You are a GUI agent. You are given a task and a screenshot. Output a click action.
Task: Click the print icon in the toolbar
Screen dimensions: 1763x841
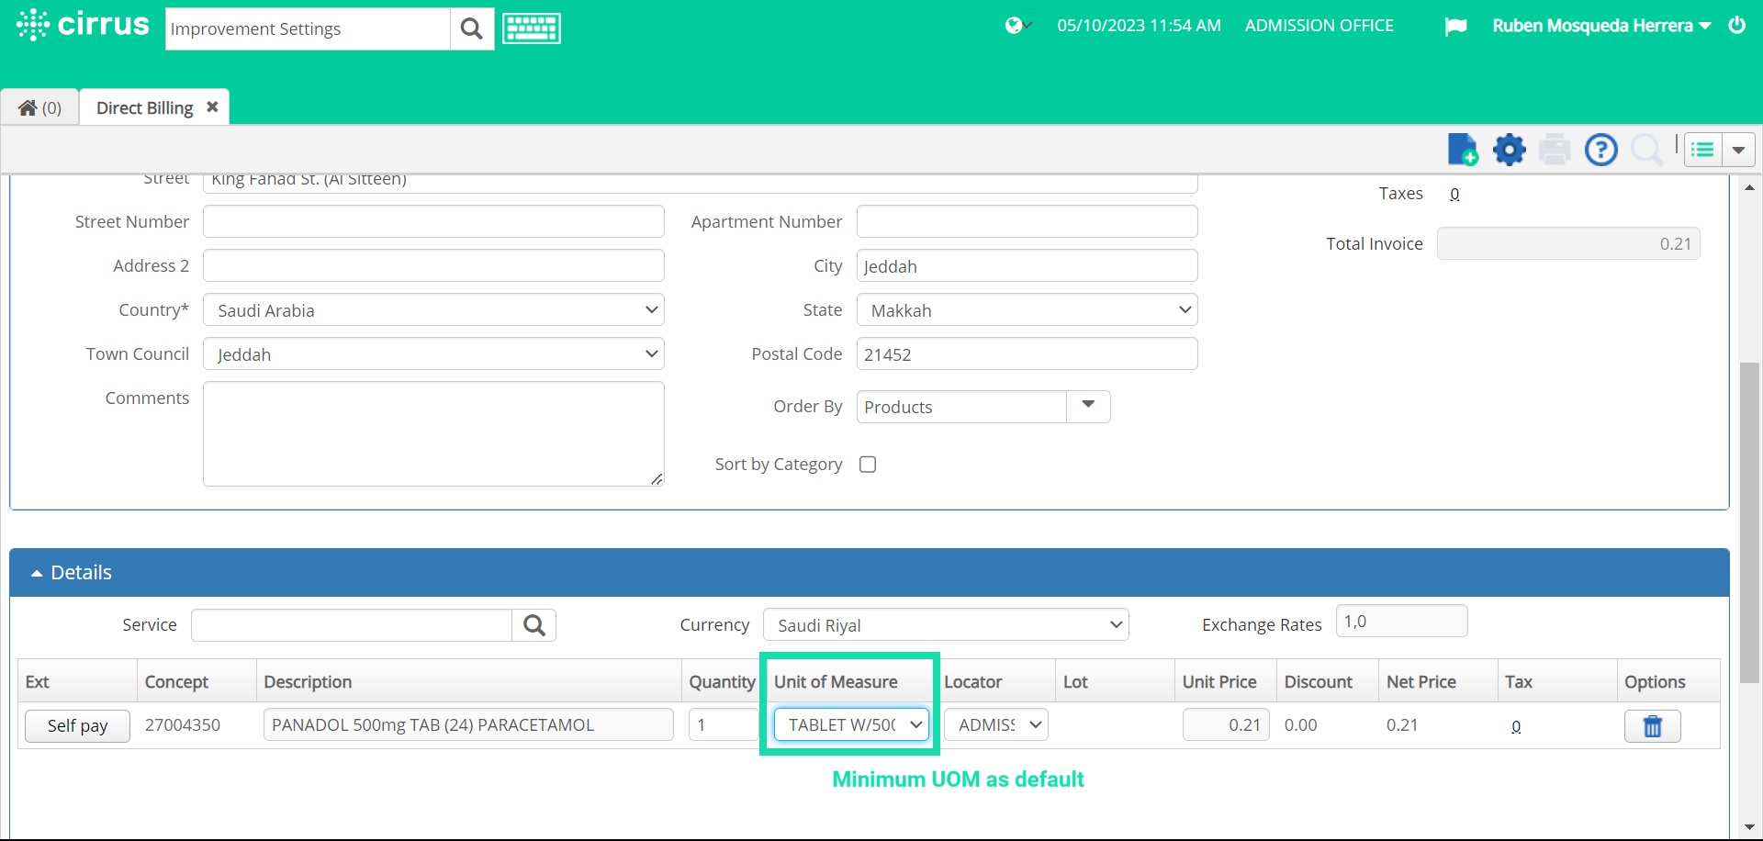1555,149
